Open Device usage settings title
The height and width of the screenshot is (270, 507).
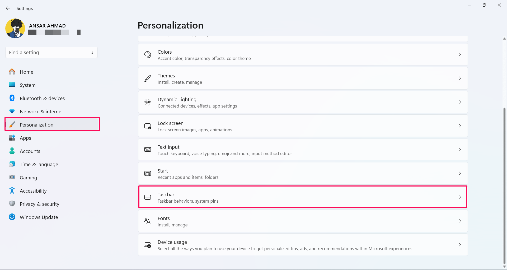pos(172,242)
